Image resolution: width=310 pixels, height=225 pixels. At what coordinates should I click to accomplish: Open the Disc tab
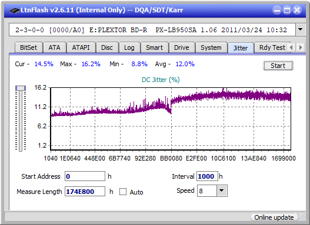pyautogui.click(x=107, y=47)
